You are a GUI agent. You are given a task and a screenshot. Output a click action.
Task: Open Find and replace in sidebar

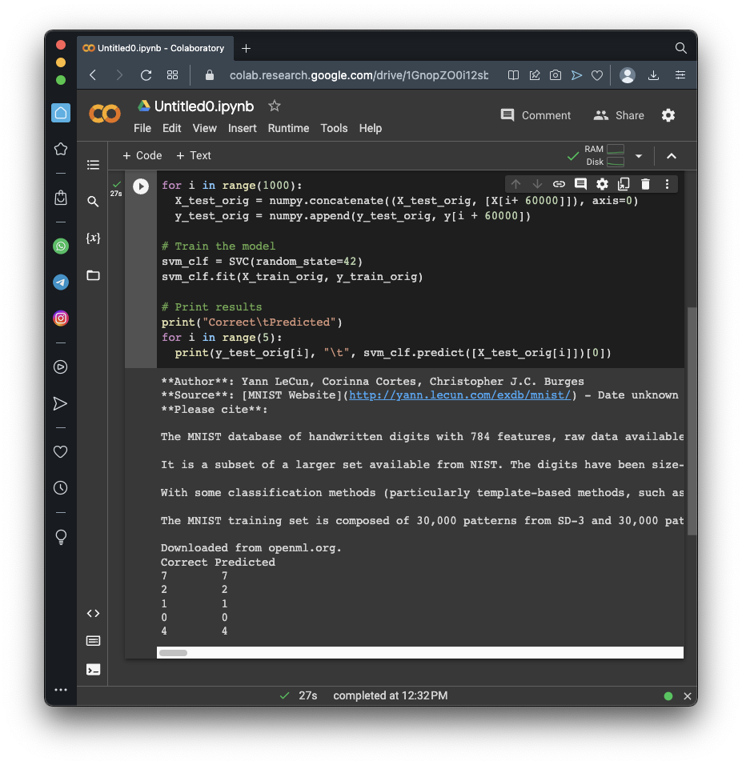coord(93,202)
